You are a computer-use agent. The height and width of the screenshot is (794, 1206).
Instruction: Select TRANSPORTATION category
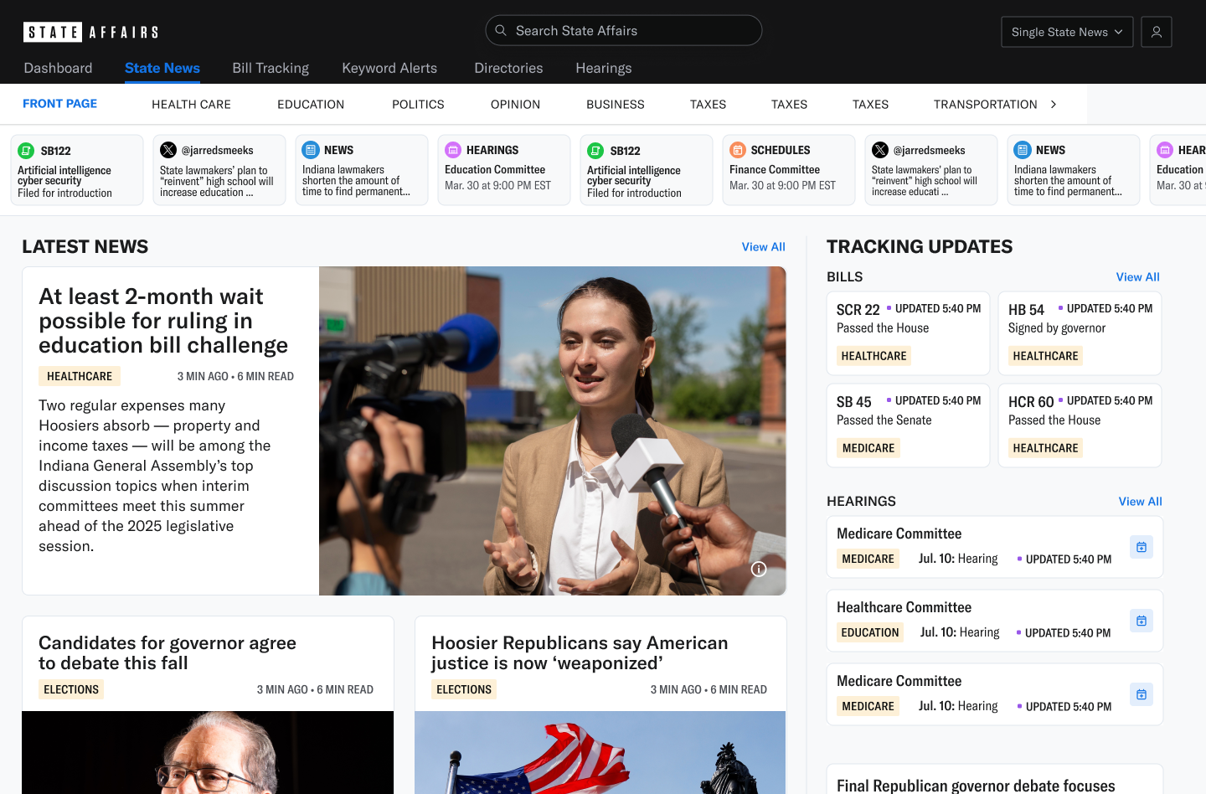985,105
